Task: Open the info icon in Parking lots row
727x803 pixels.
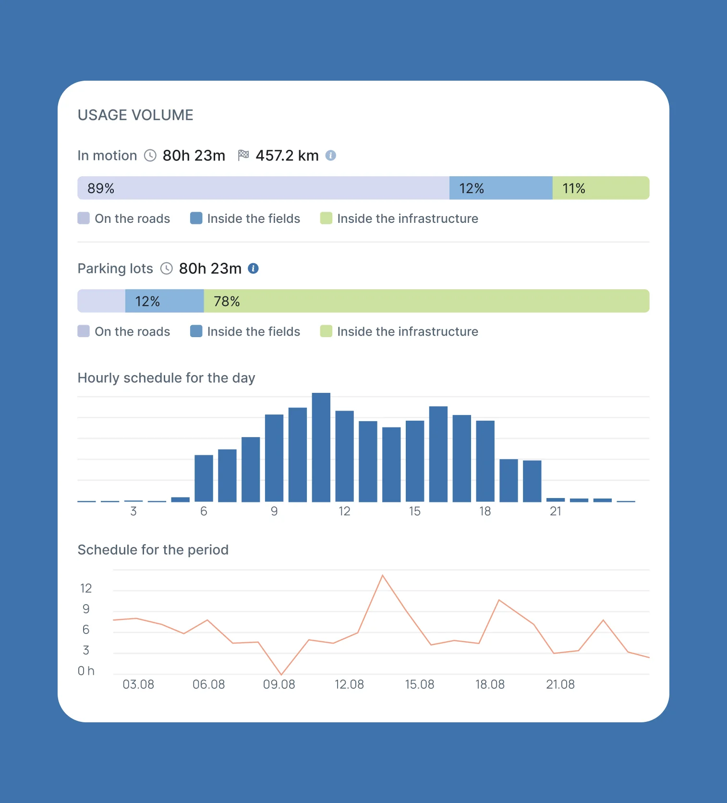Action: point(253,268)
